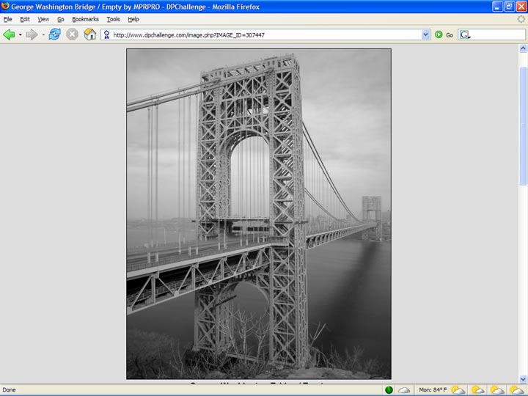
Task: Click the dpchallenge.com URL address field
Action: pyautogui.click(x=265, y=34)
